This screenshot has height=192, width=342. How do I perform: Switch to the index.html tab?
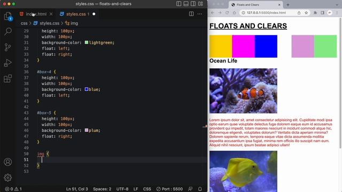(36, 14)
